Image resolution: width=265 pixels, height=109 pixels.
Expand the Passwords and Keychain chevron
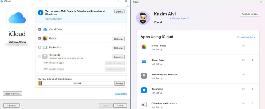click(252, 74)
